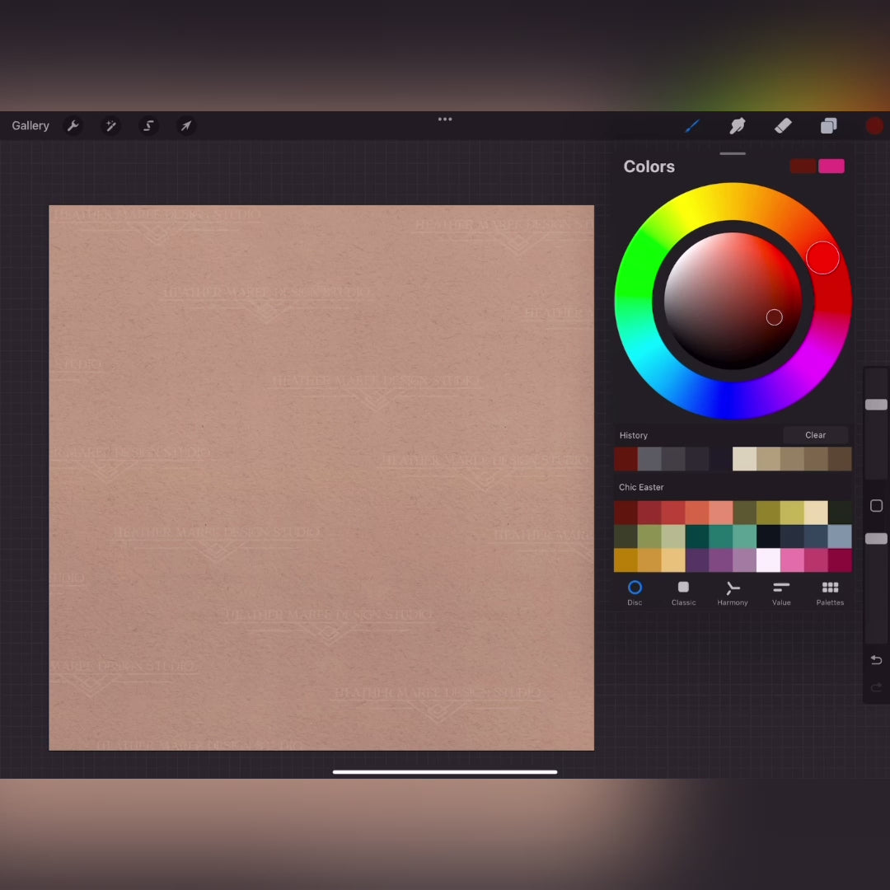Viewport: 890px width, 890px height.
Task: Open the Adjustments magic wand menu
Action: coord(110,126)
